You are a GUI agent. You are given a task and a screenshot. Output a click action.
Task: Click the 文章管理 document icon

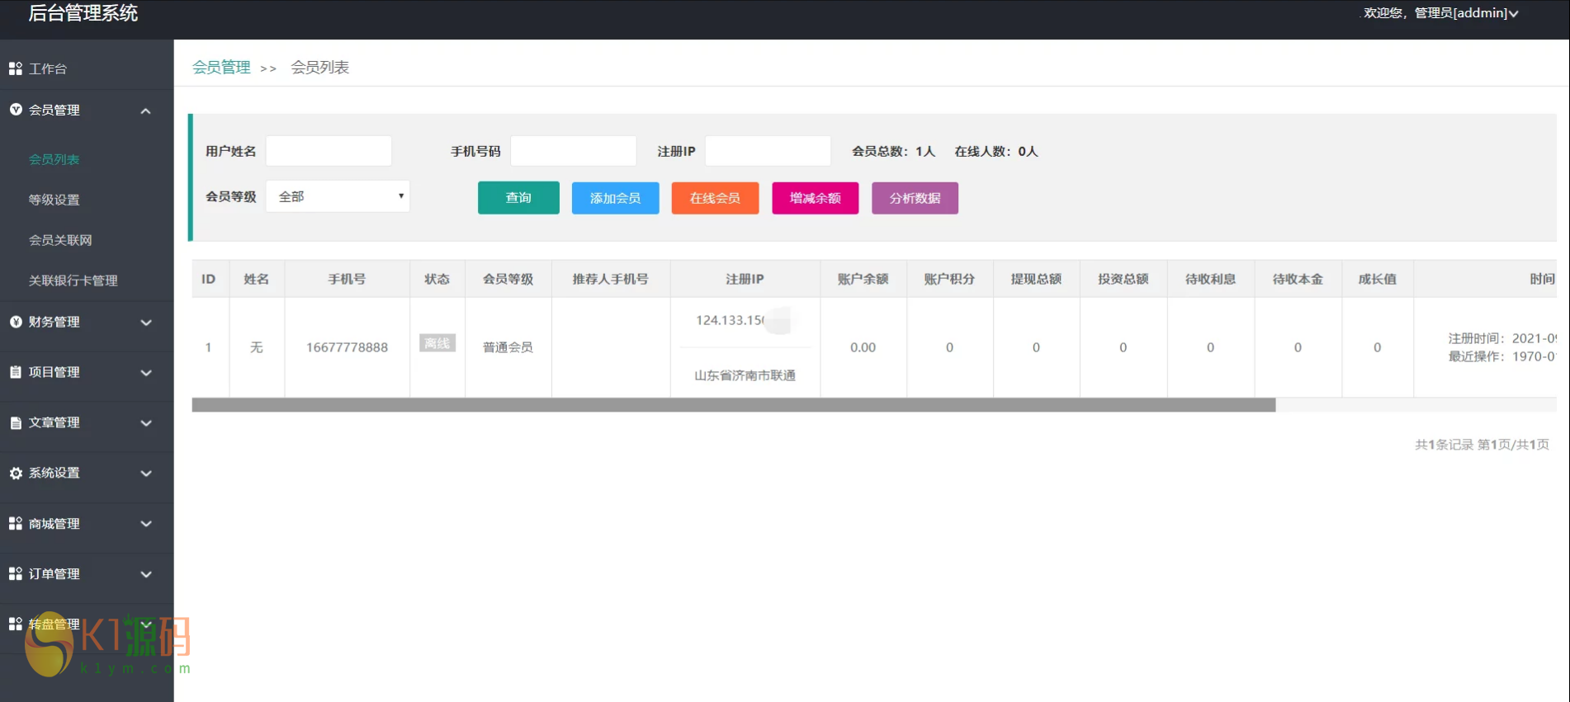(x=15, y=422)
